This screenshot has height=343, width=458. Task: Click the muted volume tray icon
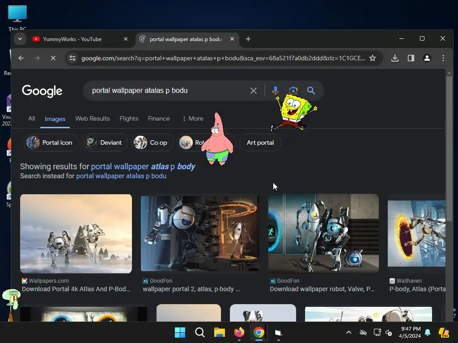pos(389,332)
